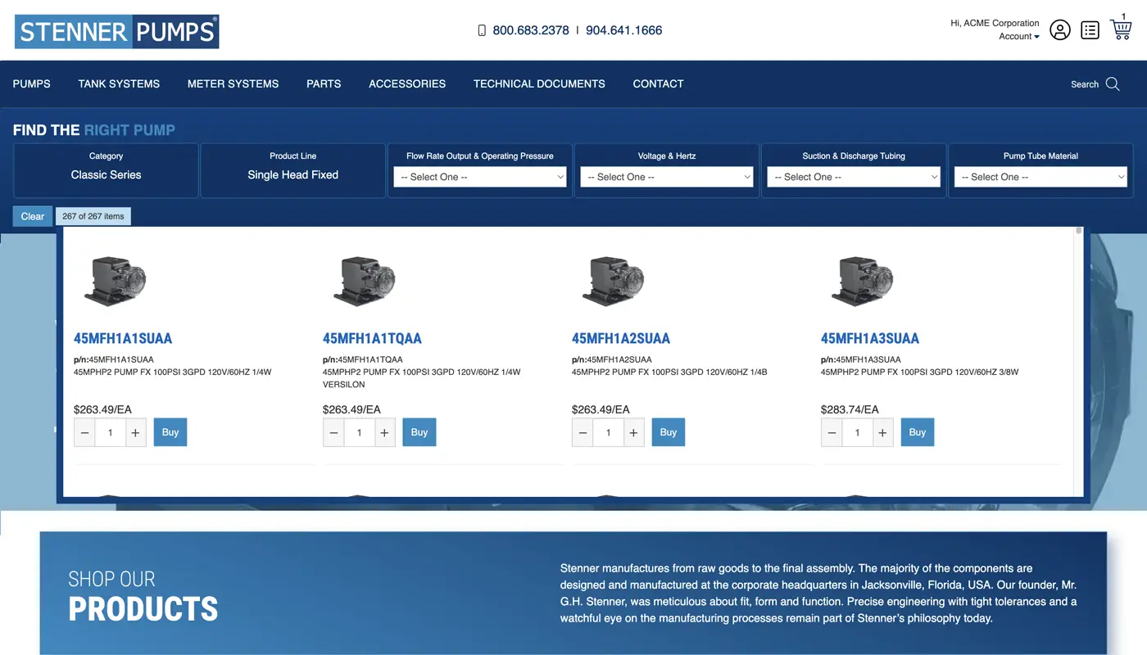The image size is (1147, 655).
Task: Click the $283.74/EA price
Action: 850,409
